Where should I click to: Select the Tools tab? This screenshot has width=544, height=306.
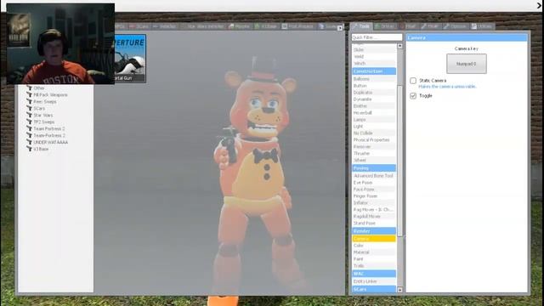pos(361,26)
